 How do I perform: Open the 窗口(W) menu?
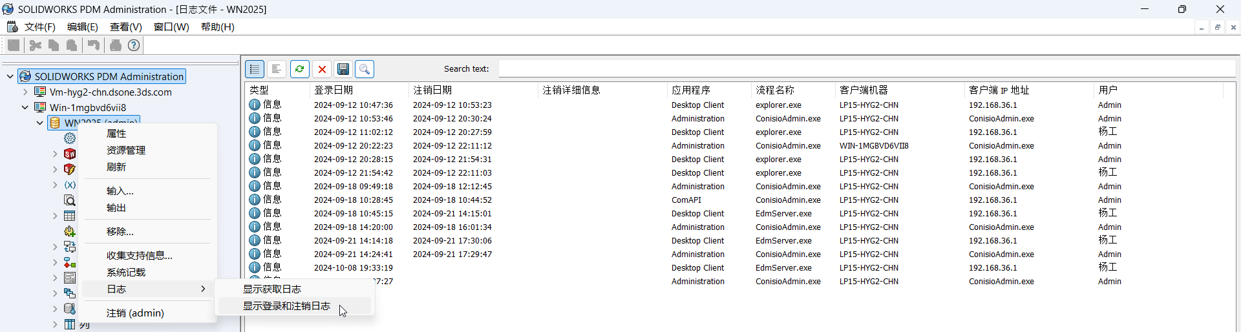click(x=171, y=26)
